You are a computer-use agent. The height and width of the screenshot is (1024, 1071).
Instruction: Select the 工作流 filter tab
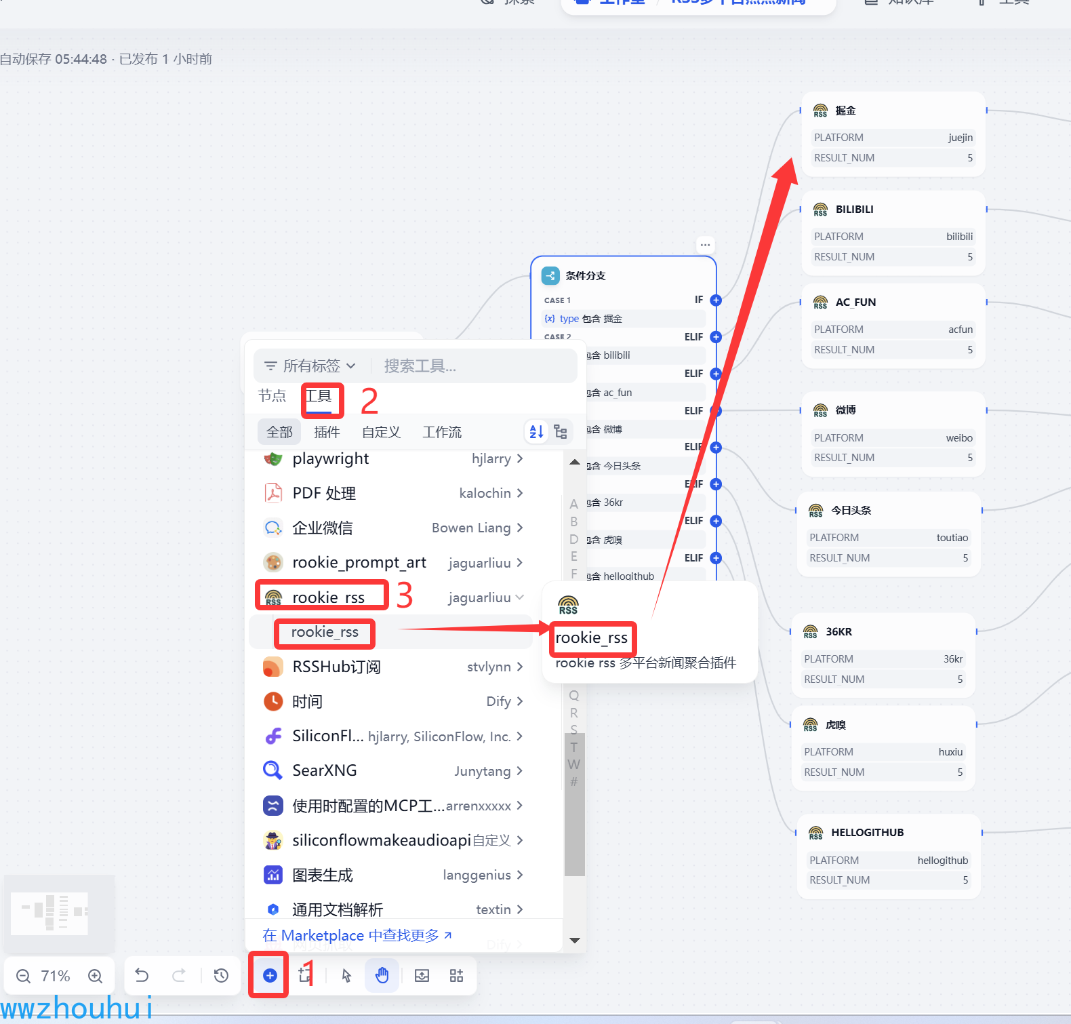442,432
